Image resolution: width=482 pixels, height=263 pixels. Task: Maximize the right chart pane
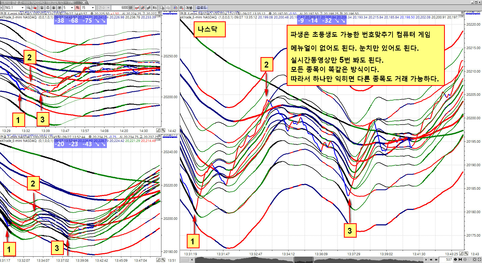462,13
